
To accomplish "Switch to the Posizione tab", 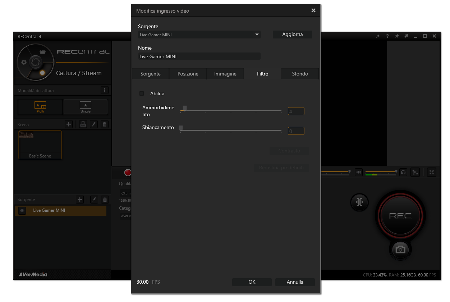I will (188, 74).
